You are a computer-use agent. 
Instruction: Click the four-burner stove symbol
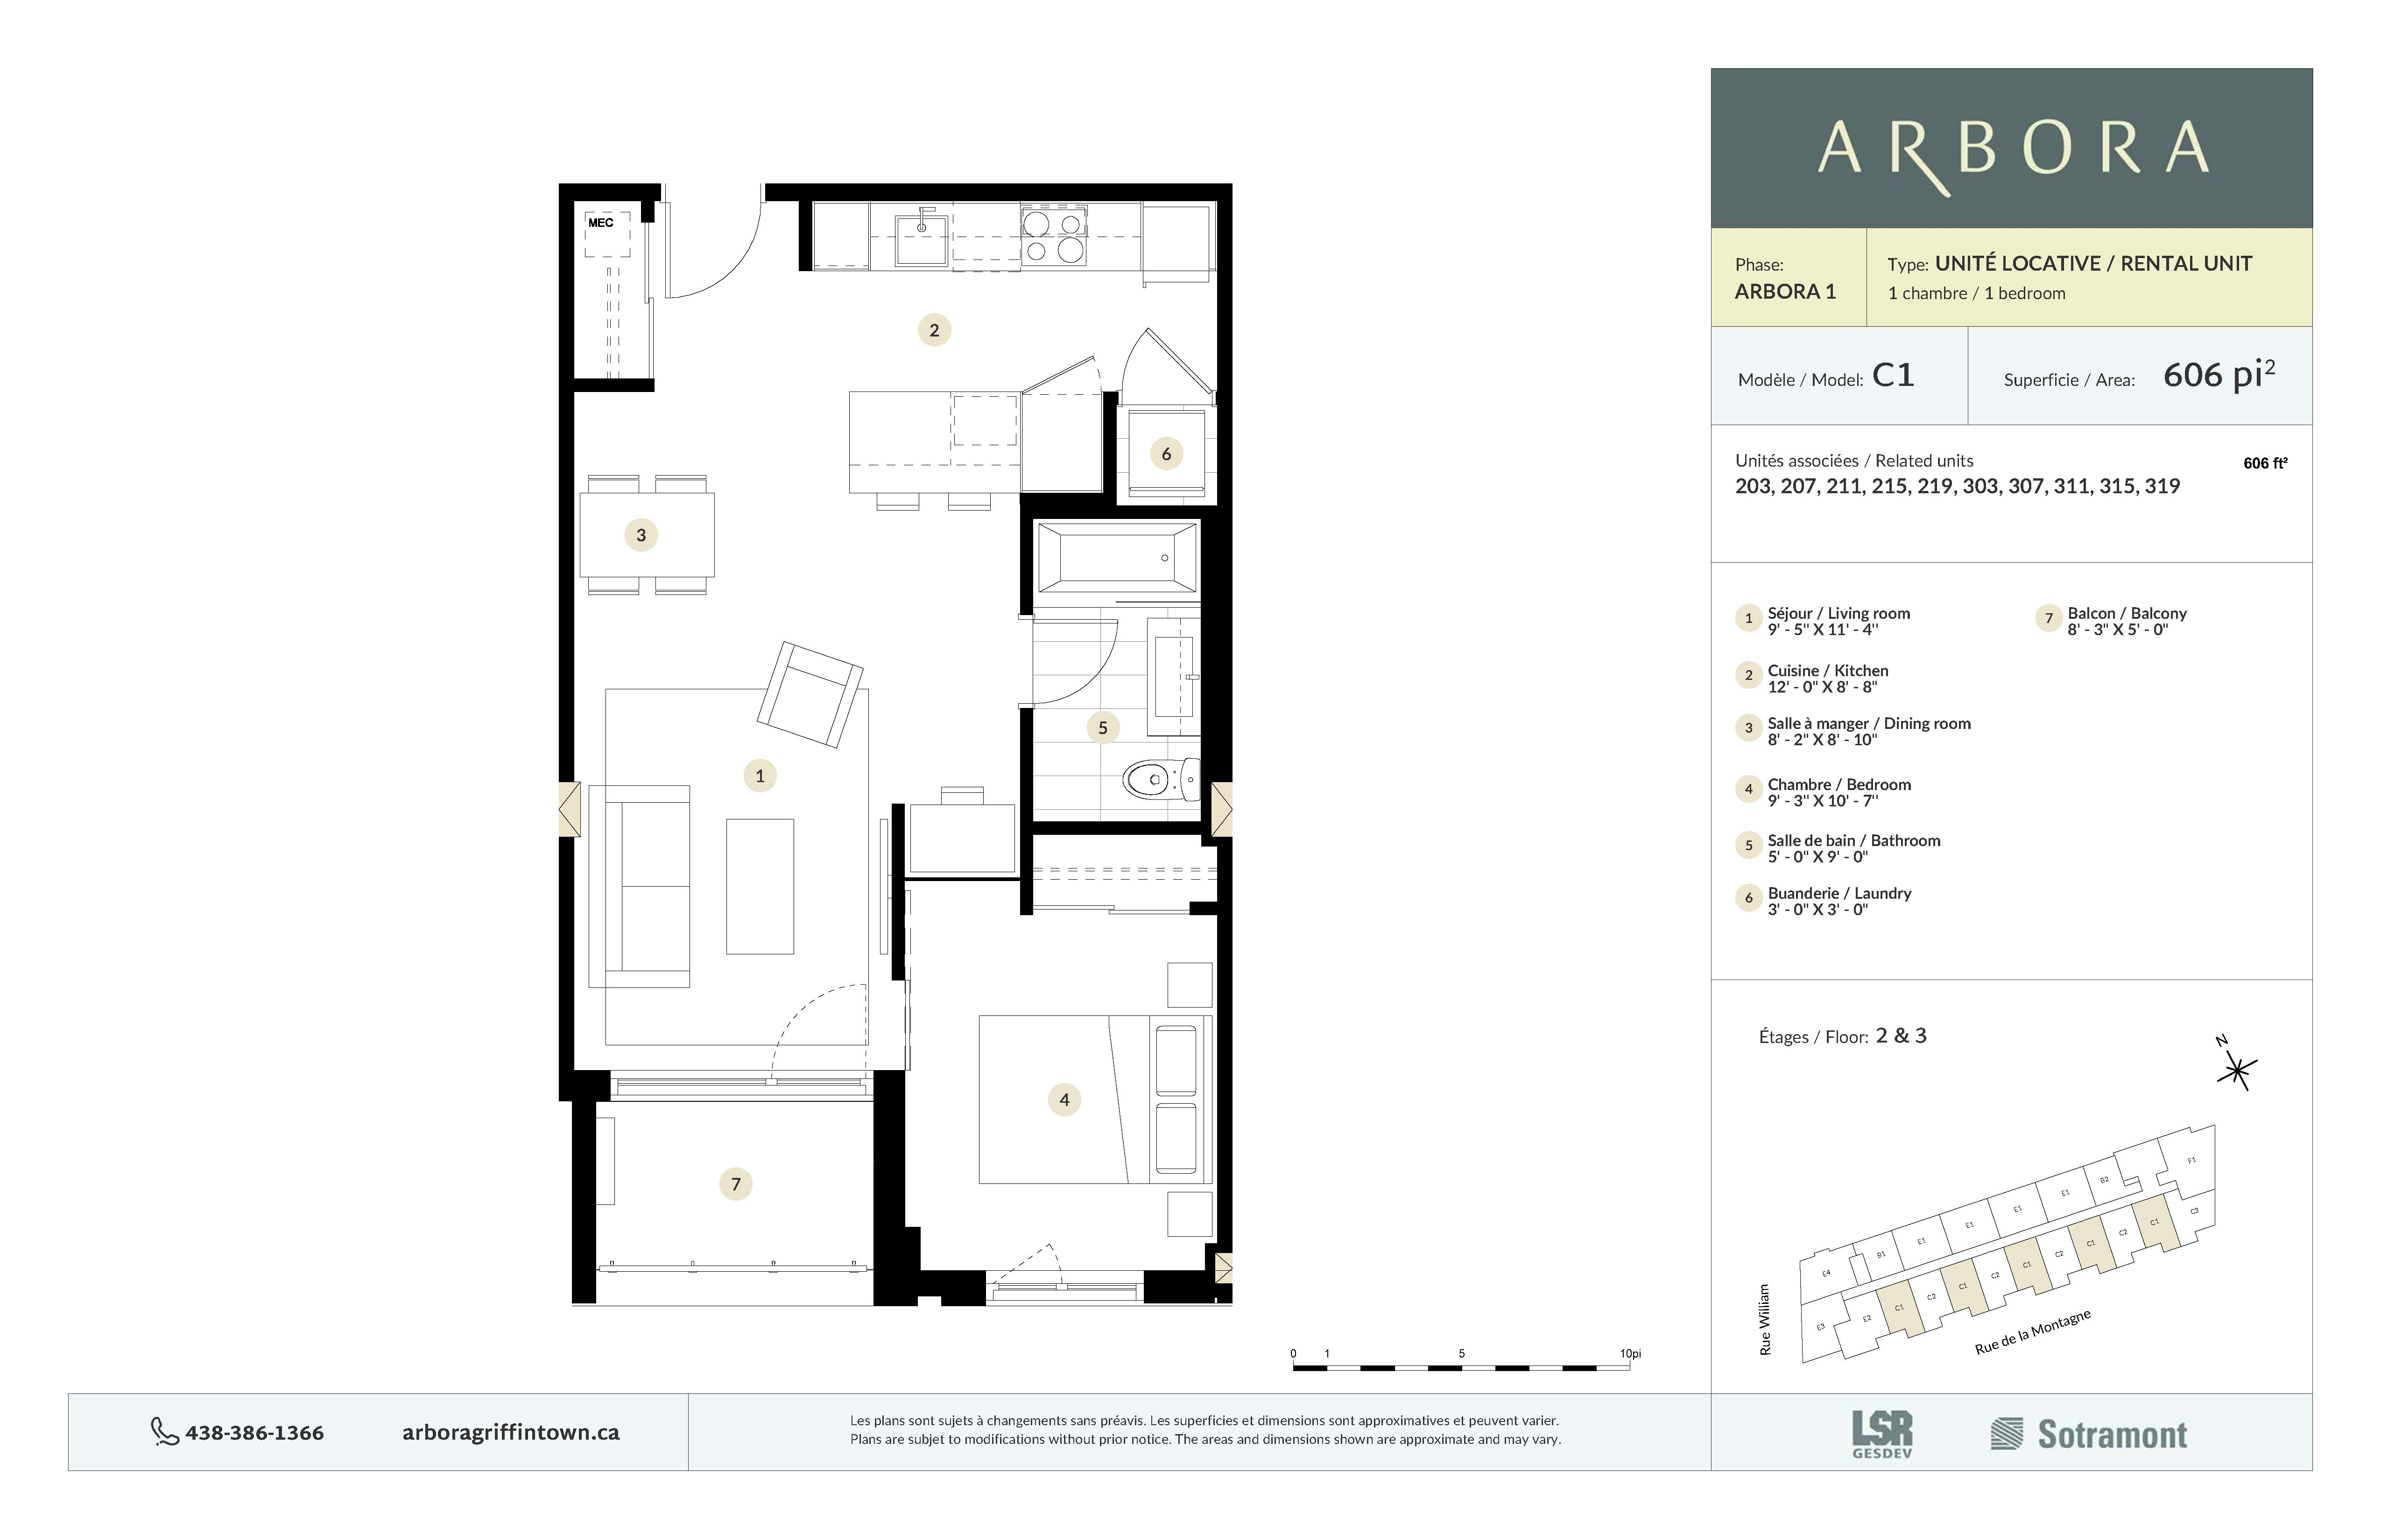pos(1053,237)
